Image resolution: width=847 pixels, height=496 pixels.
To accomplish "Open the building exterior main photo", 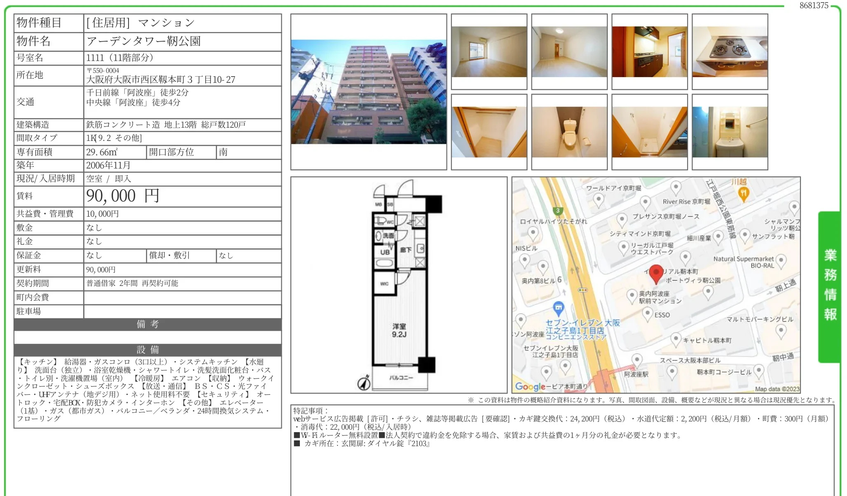I will pyautogui.click(x=368, y=92).
